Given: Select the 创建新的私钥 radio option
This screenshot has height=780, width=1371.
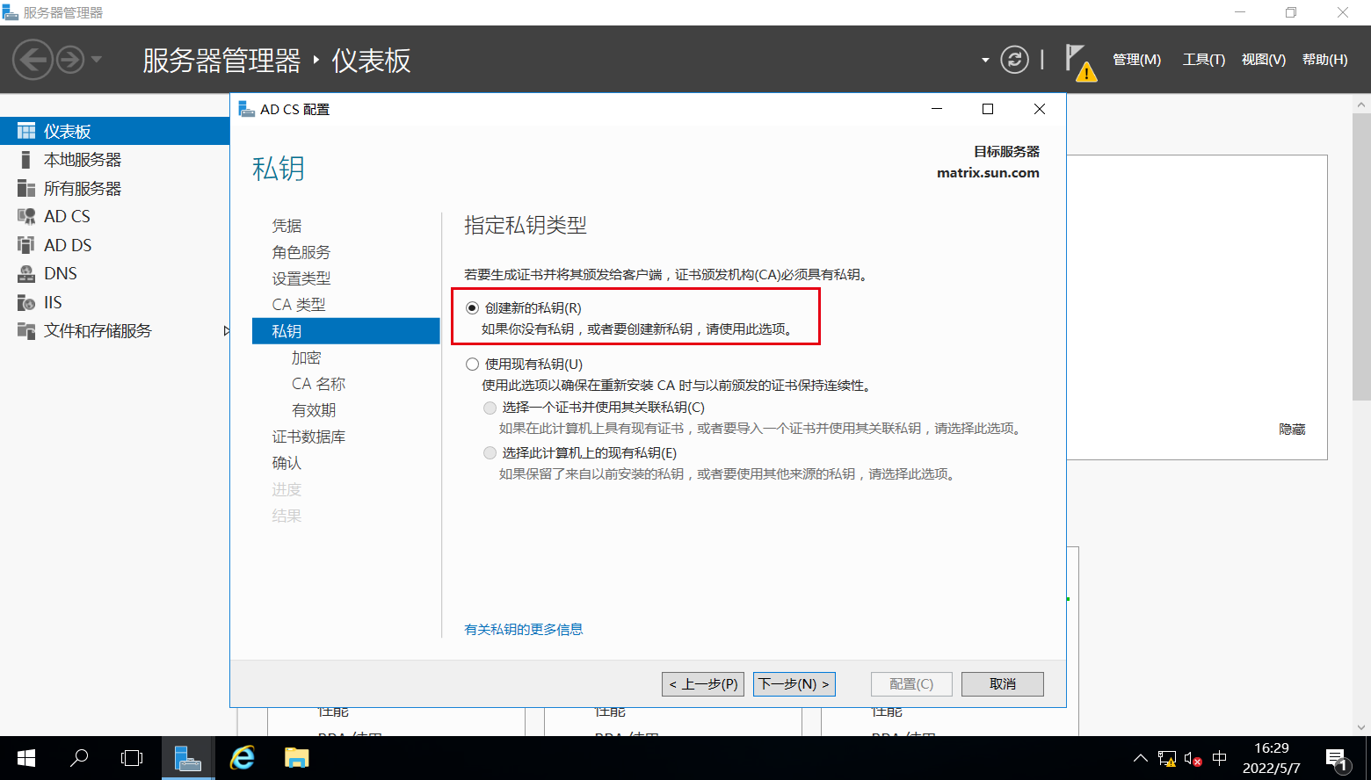Looking at the screenshot, I should point(473,308).
